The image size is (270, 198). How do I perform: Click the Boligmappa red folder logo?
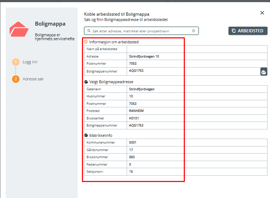[19, 29]
